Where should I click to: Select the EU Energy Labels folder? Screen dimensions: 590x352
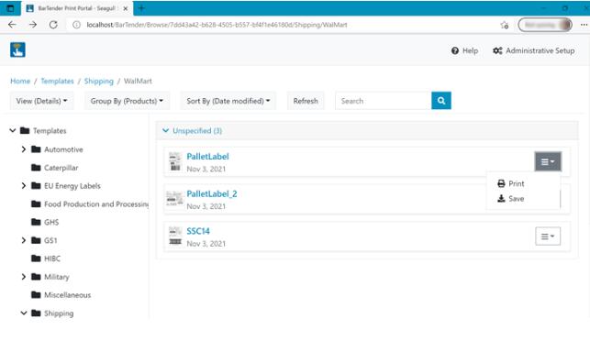point(66,186)
